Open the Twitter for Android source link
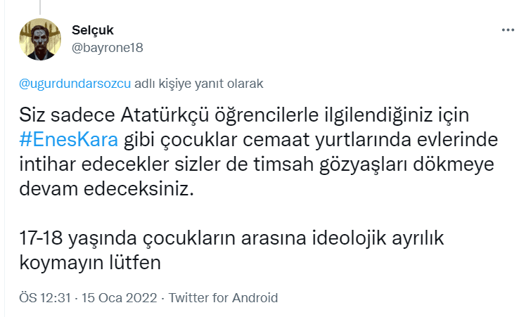Image resolution: width=531 pixels, height=317 pixels. pos(224,297)
